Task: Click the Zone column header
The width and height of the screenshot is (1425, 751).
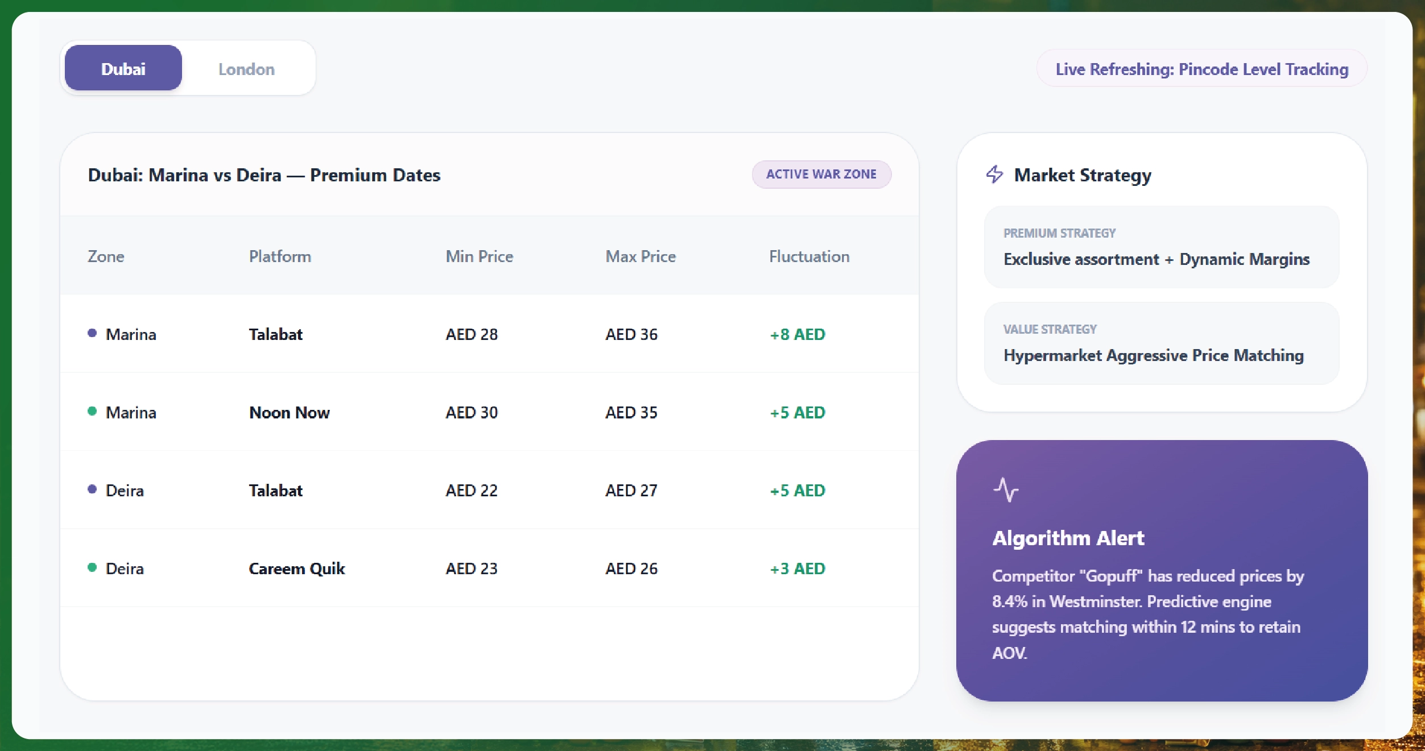Action: pyautogui.click(x=106, y=256)
